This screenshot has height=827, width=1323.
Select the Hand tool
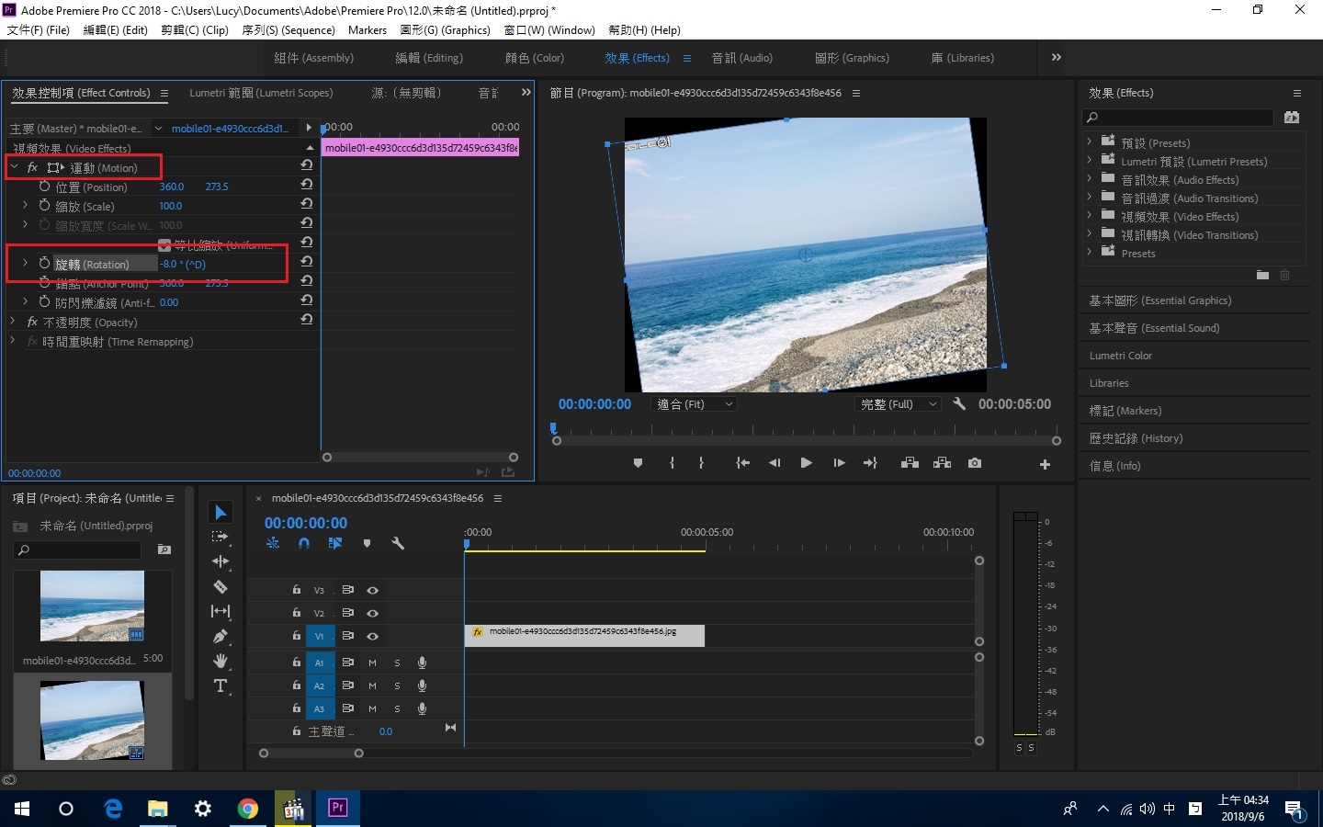coord(220,661)
